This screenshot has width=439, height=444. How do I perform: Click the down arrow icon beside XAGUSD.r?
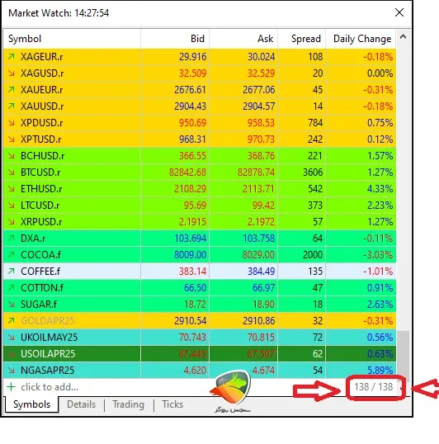tap(12, 73)
